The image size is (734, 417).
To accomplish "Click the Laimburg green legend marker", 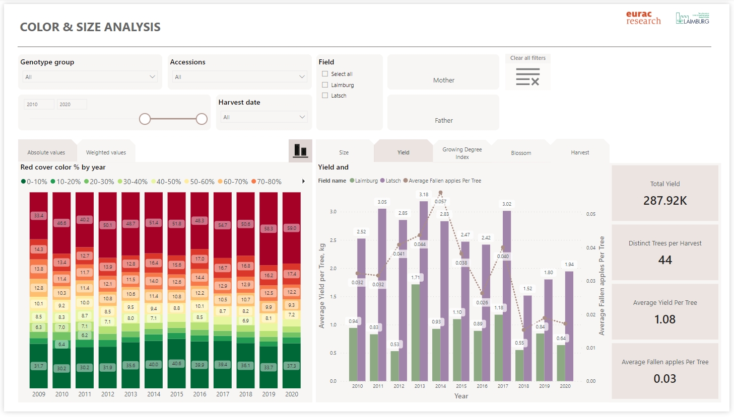I will pyautogui.click(x=352, y=181).
